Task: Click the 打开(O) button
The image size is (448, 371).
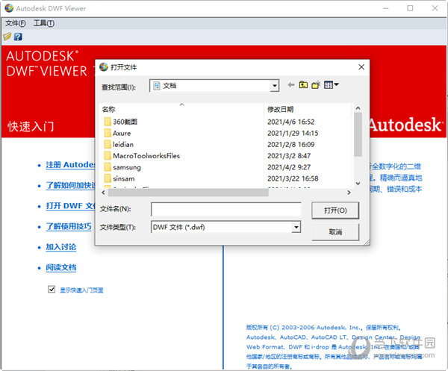Action: click(x=335, y=211)
